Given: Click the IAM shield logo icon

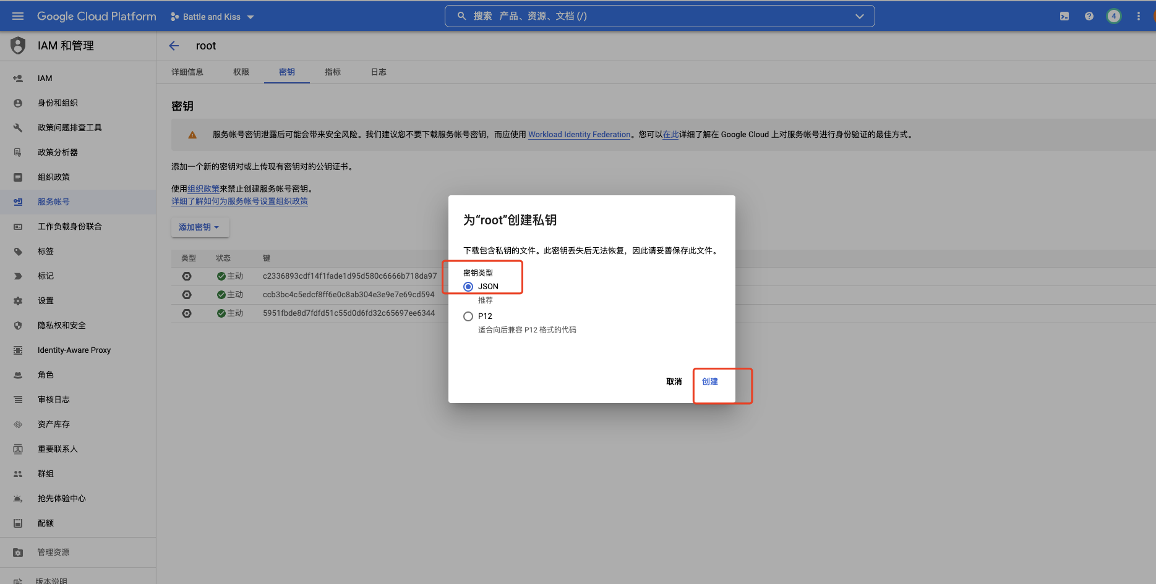Looking at the screenshot, I should pyautogui.click(x=18, y=45).
